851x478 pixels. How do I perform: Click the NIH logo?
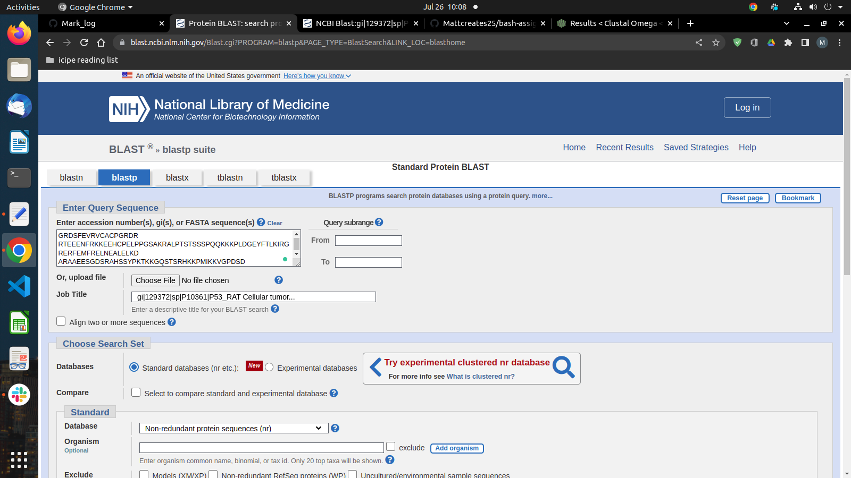(x=129, y=109)
